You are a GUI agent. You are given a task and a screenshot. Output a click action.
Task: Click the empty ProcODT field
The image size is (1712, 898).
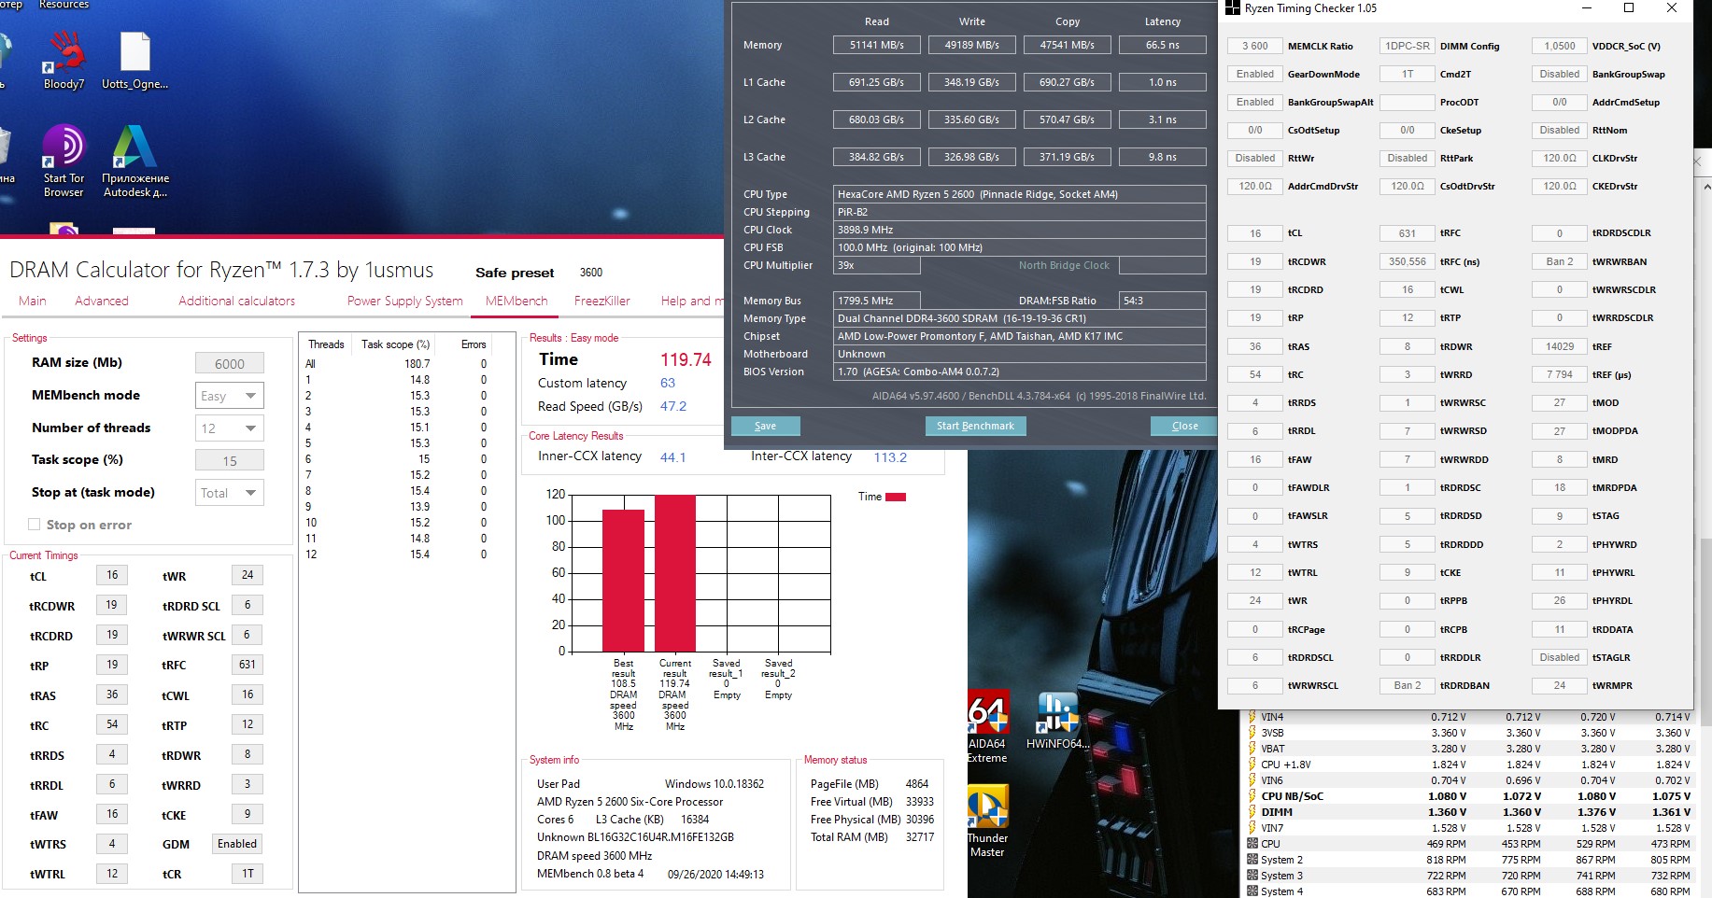(x=1408, y=102)
